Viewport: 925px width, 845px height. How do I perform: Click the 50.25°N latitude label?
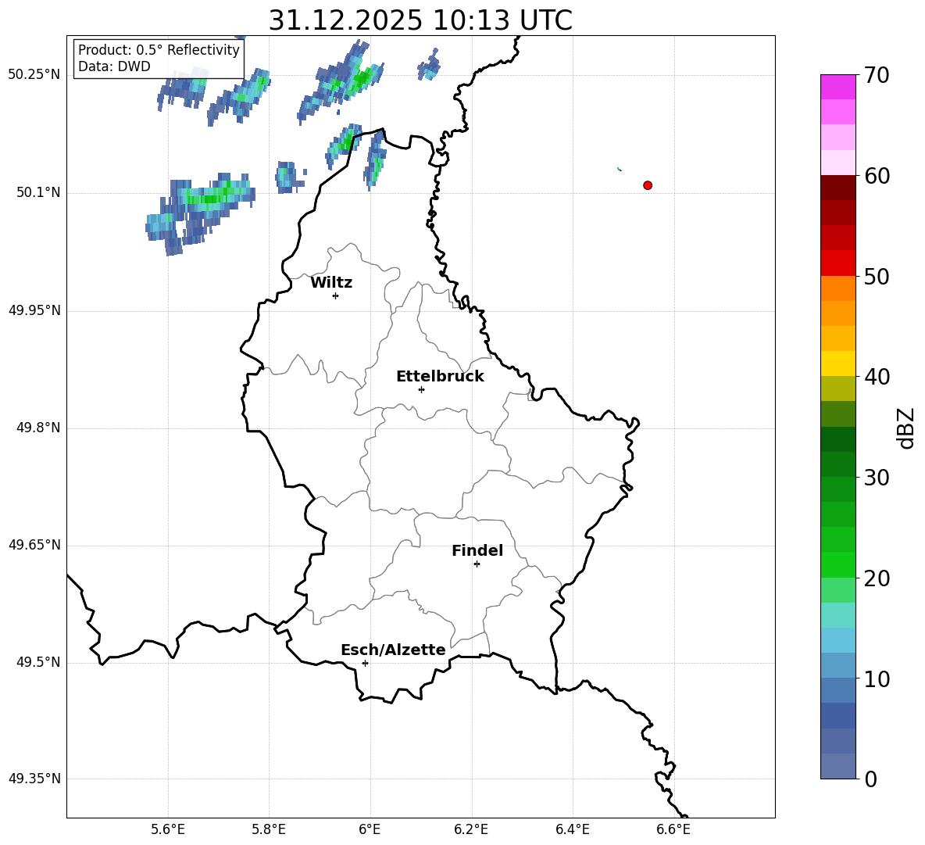click(34, 75)
